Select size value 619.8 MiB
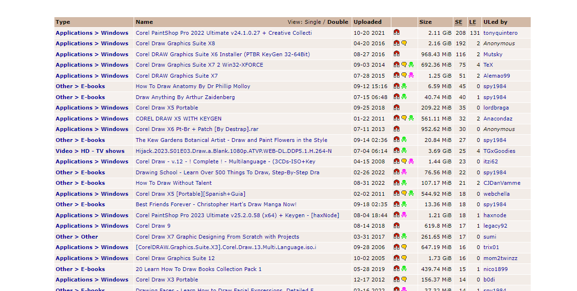 438,226
